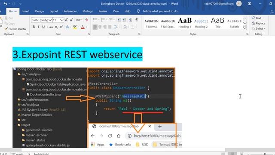
Task: Apply text highlight color
Action: point(75,27)
